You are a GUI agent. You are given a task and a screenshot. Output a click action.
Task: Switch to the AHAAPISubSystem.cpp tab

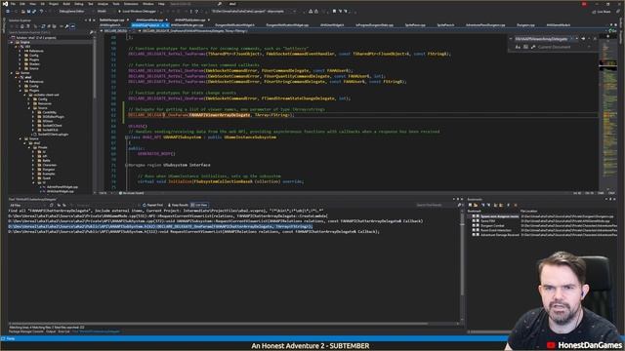pos(189,19)
